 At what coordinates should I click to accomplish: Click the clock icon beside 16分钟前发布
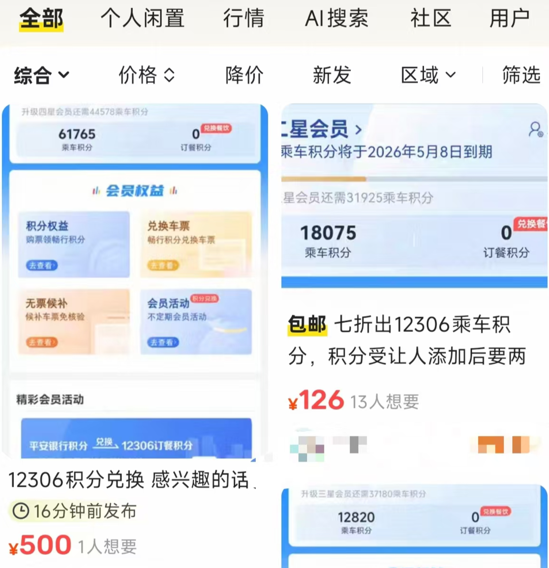pos(21,511)
